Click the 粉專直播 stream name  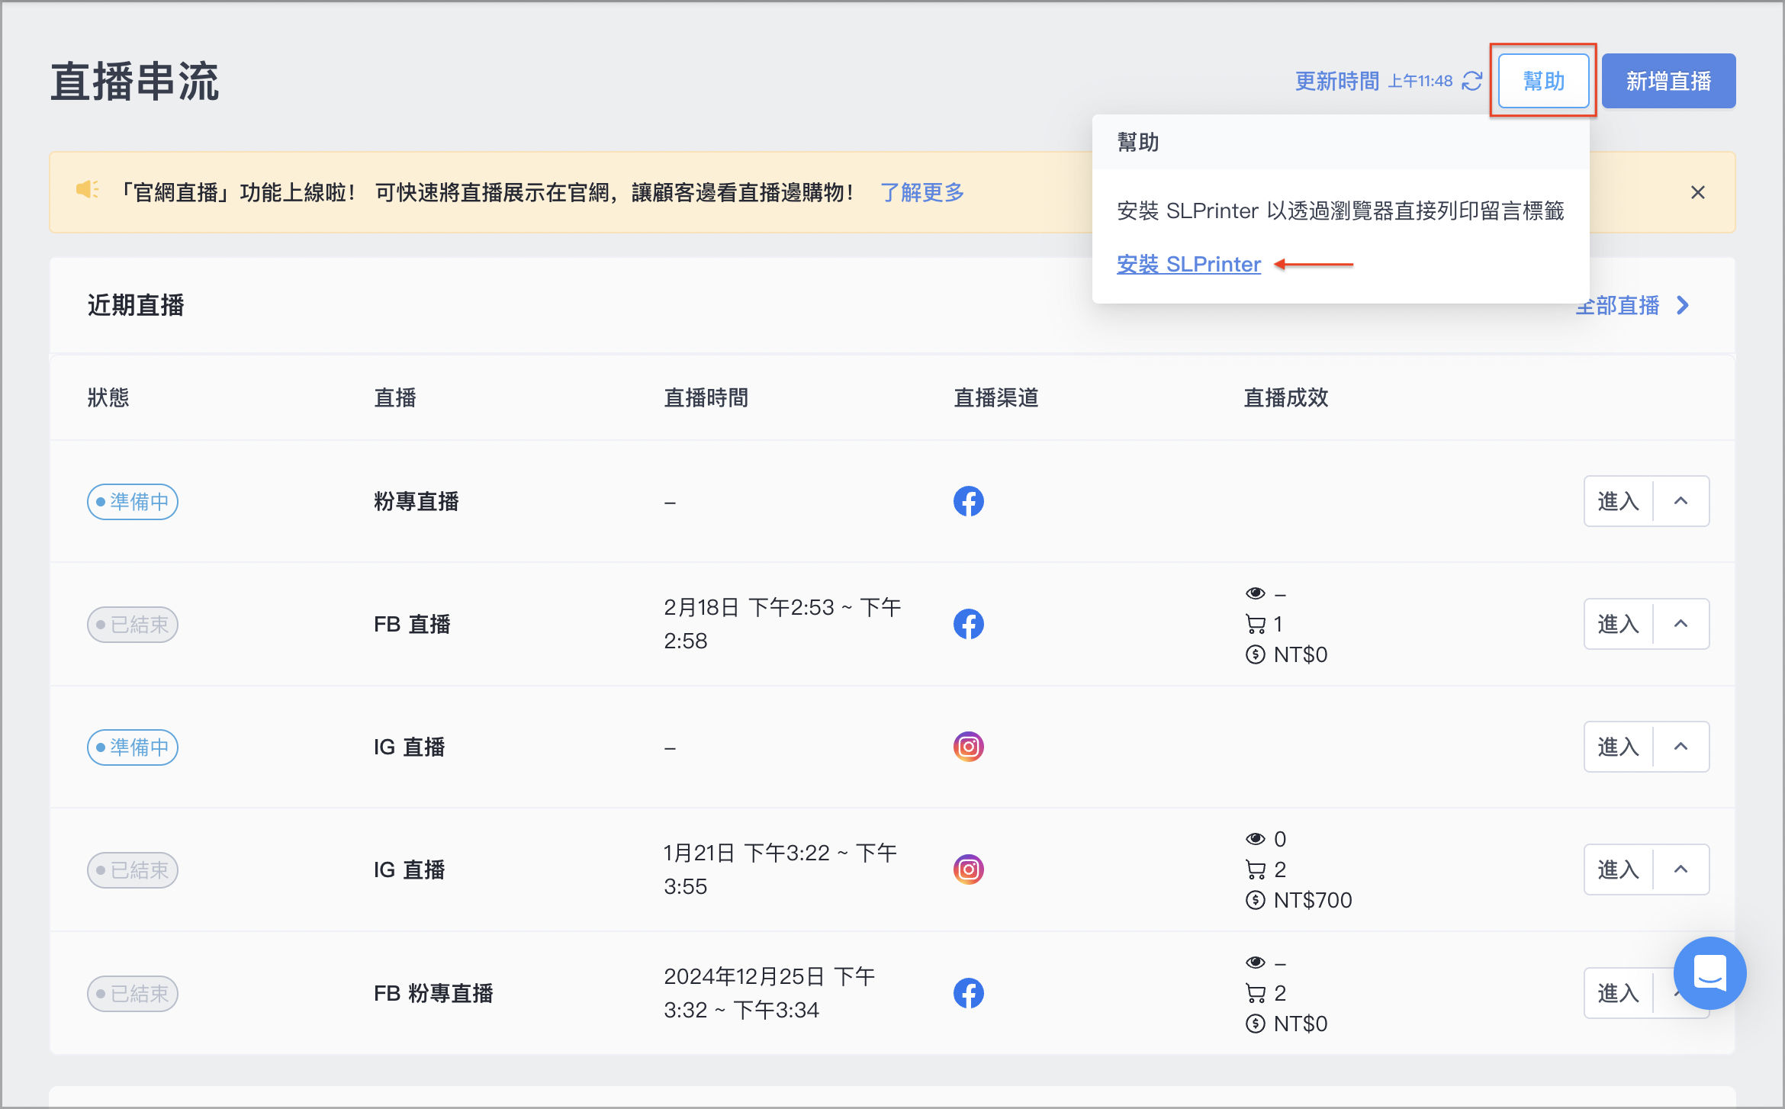[x=416, y=501]
